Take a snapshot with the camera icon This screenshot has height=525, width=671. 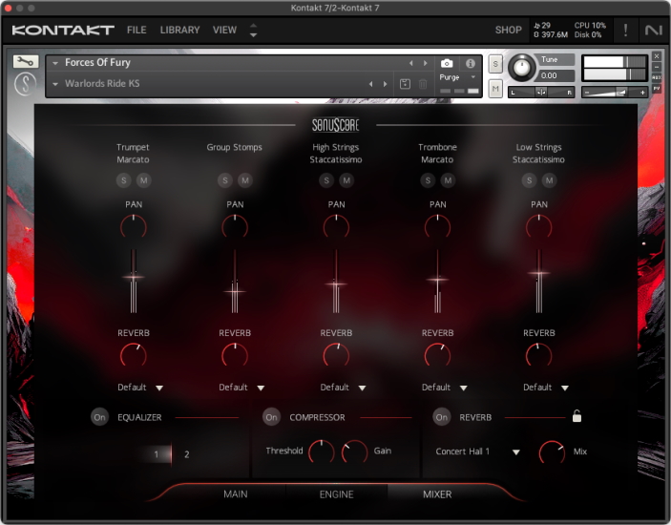click(447, 63)
